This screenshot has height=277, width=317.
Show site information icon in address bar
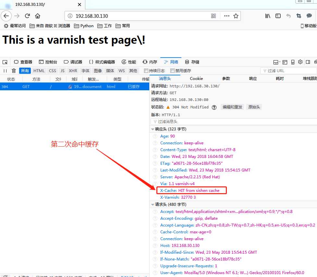[70, 16]
